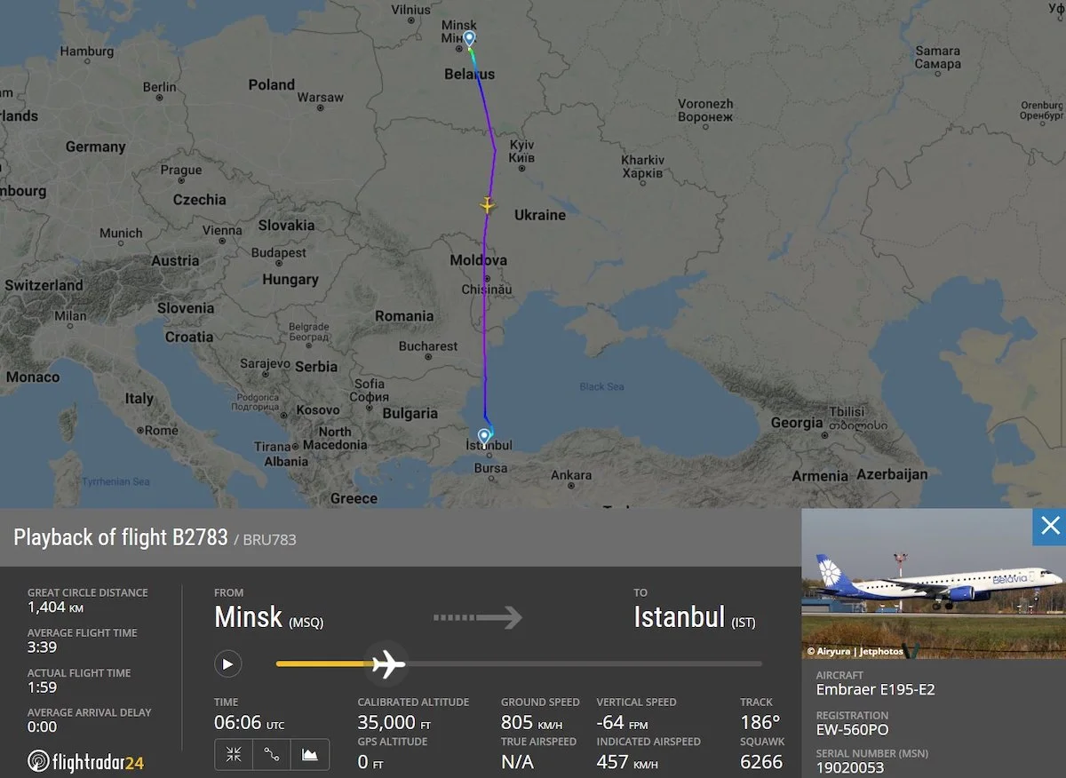This screenshot has width=1066, height=778.
Task: Select the yellow airplane icon on map
Action: coord(486,205)
